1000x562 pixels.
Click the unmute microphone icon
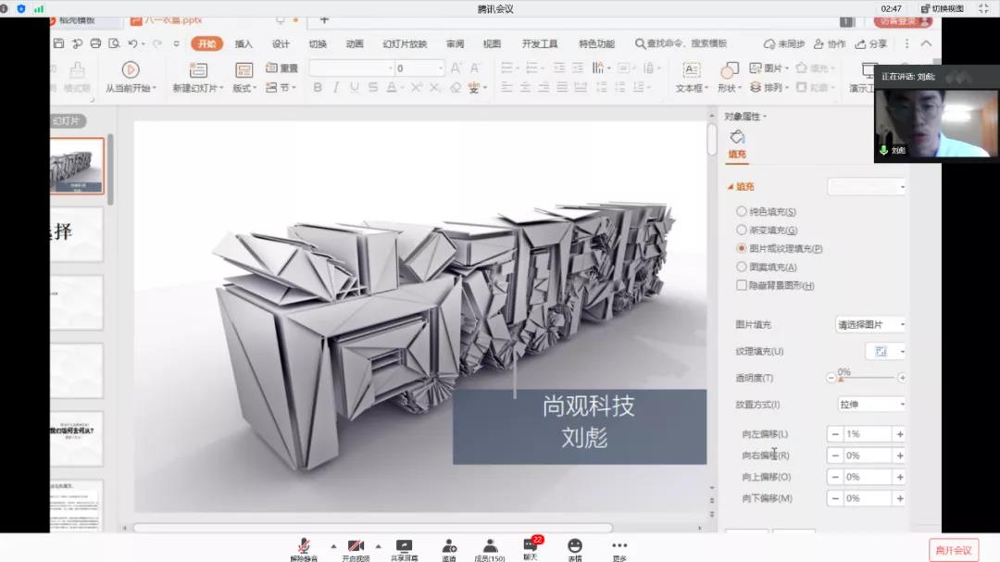[303, 545]
